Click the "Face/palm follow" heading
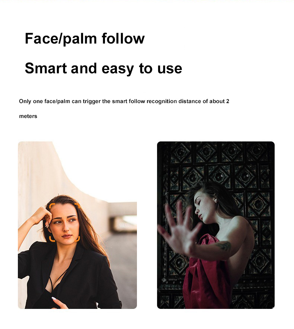294x329 pixels. pos(85,39)
